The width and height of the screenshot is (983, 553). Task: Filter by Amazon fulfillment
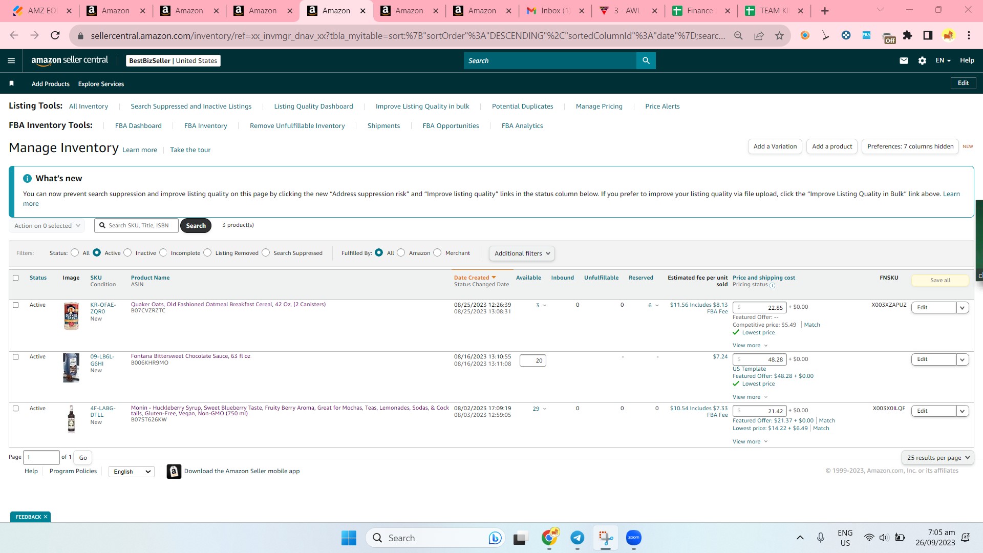pyautogui.click(x=401, y=252)
